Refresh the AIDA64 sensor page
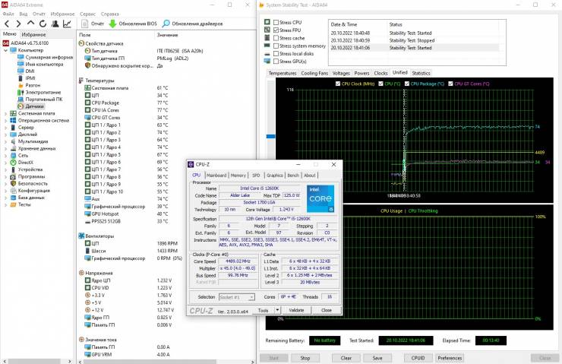 [x=43, y=24]
